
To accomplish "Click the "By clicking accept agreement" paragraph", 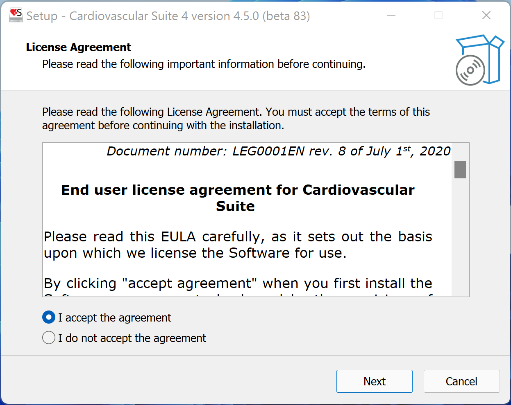I will click(238, 283).
